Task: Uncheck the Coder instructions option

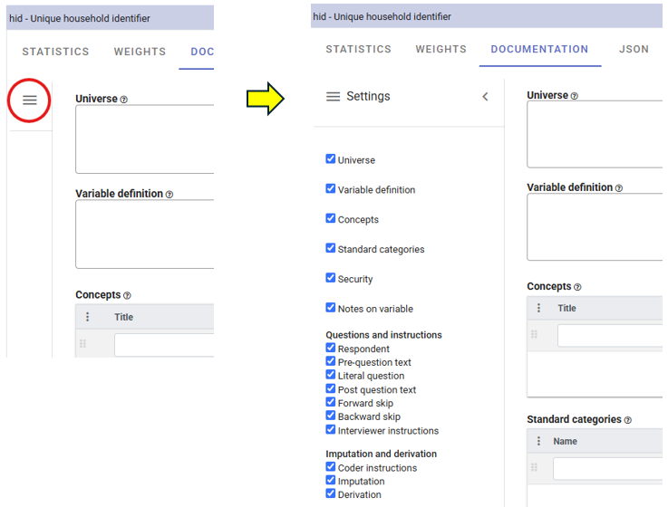Action: pos(331,467)
